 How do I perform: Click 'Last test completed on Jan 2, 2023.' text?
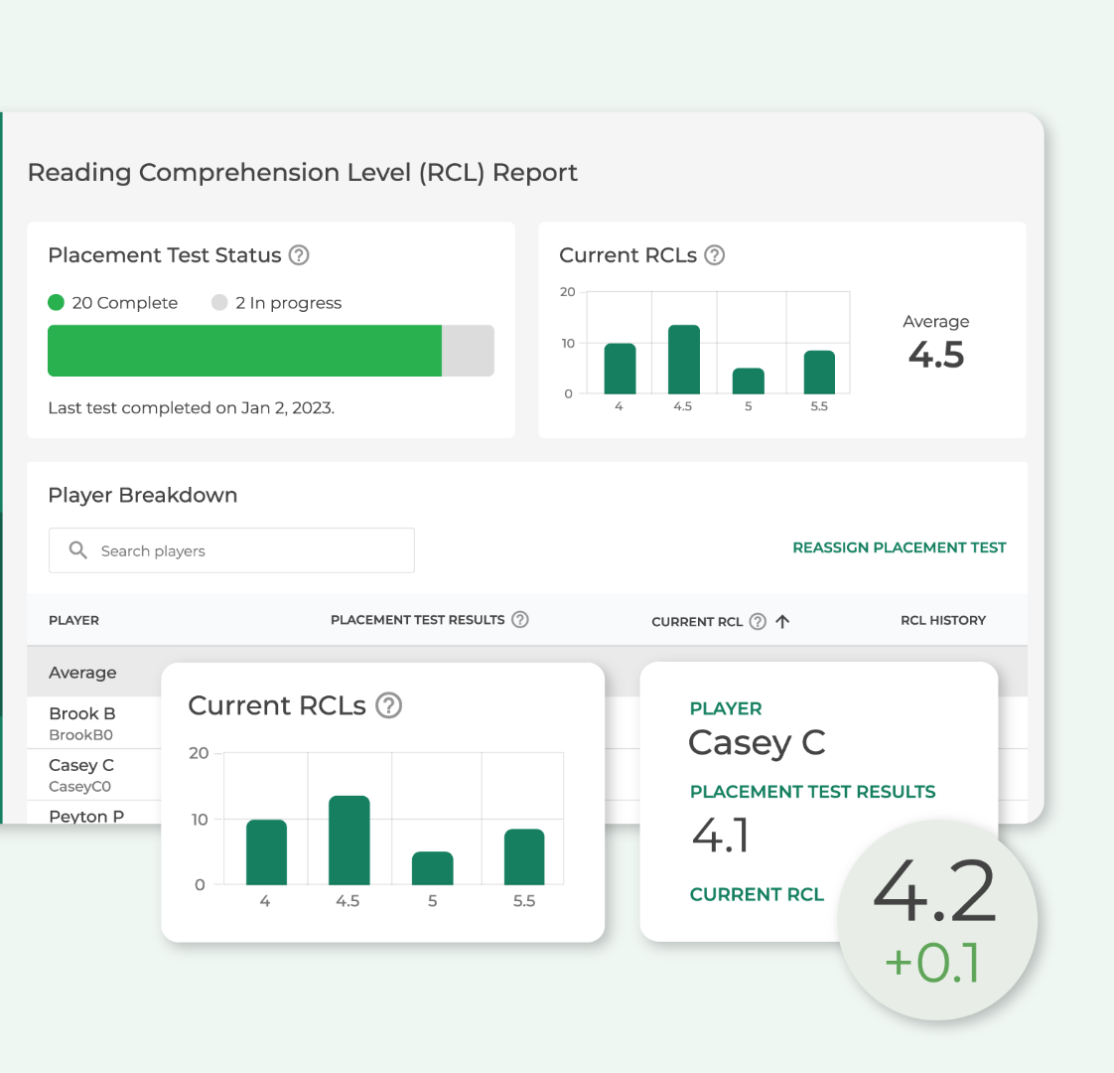[x=191, y=407]
